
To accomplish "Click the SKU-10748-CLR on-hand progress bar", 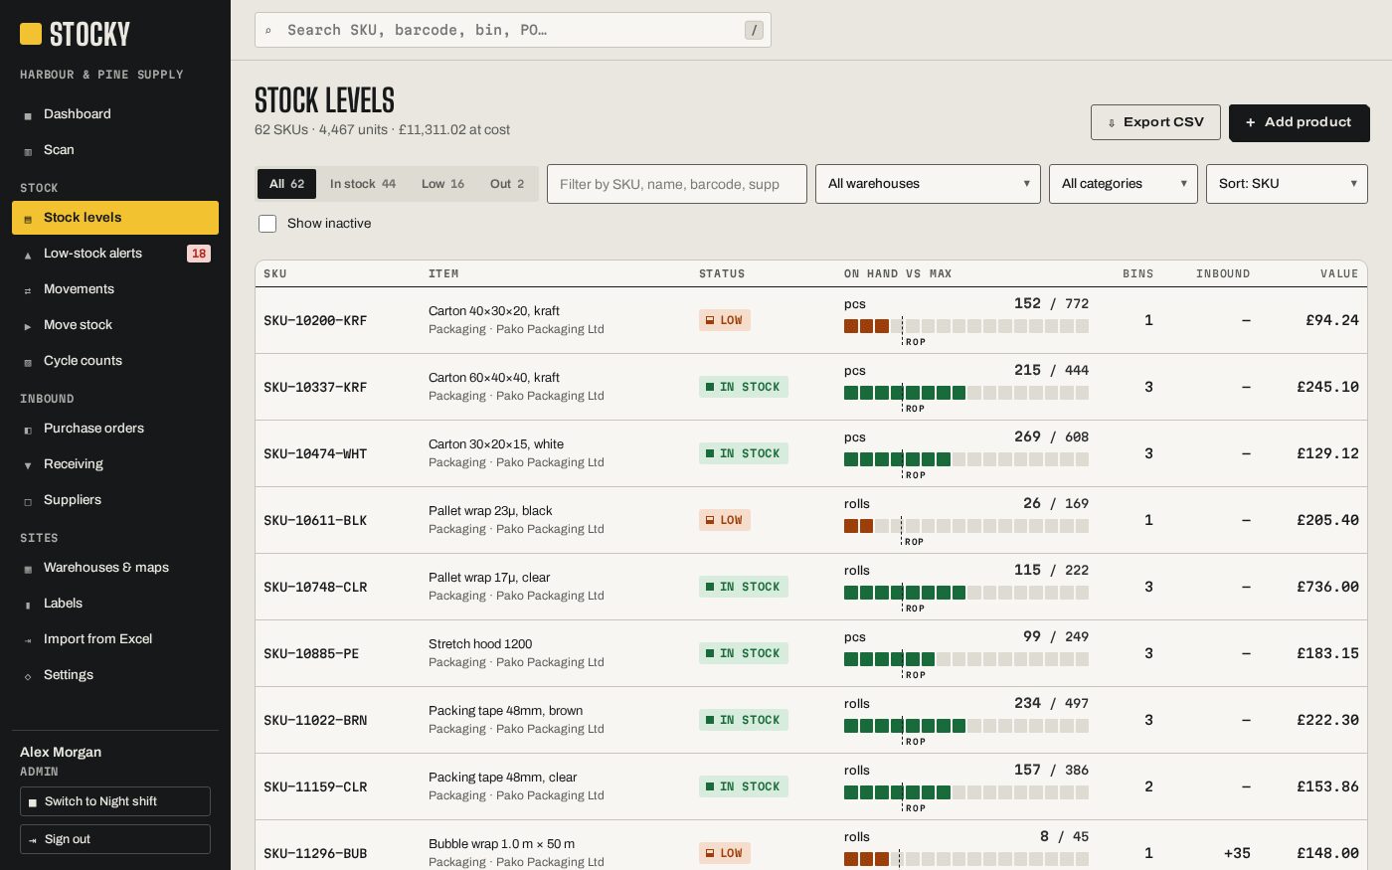I will point(966,593).
